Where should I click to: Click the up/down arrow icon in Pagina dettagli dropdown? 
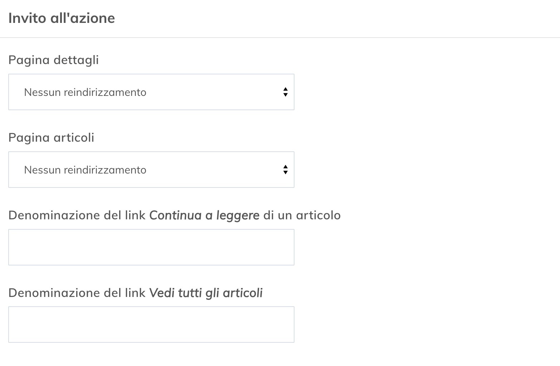[x=285, y=92]
